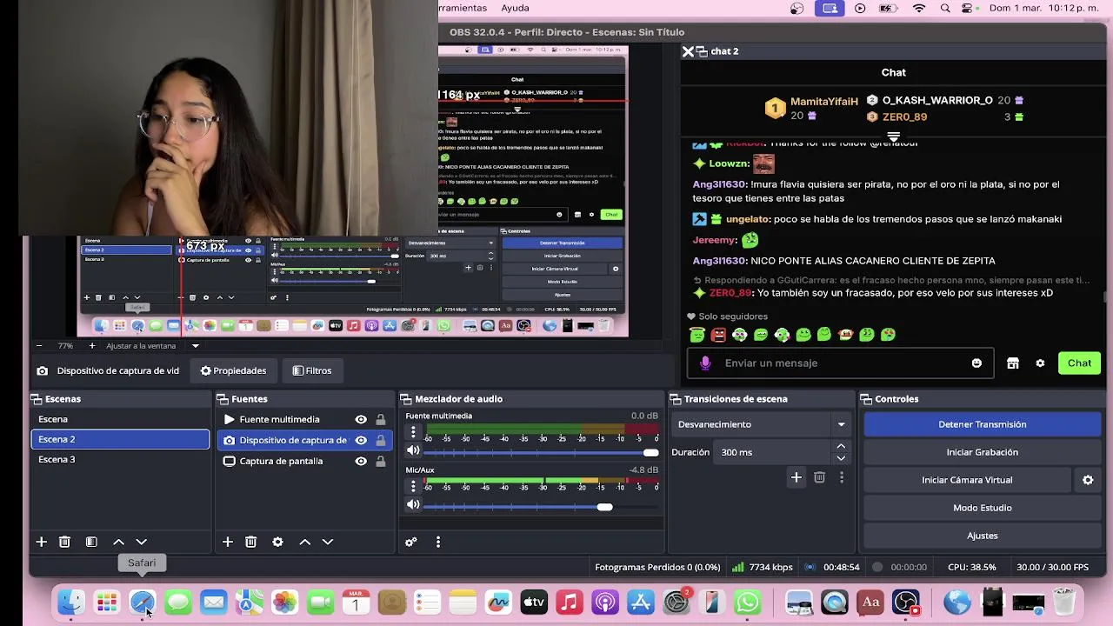The height and width of the screenshot is (626, 1113).
Task: Open scene filters in the Escenas toolbar
Action: pyautogui.click(x=91, y=542)
